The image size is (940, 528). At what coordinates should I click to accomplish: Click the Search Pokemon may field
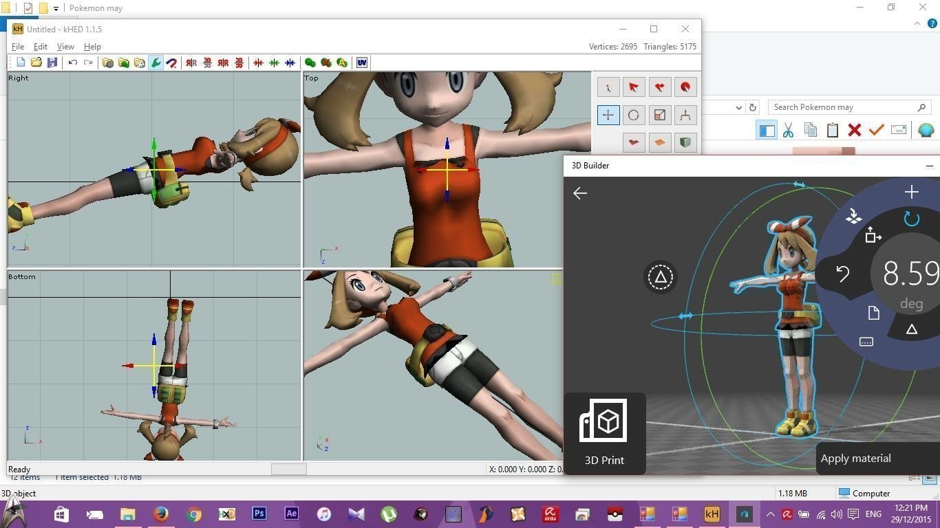tap(850, 107)
